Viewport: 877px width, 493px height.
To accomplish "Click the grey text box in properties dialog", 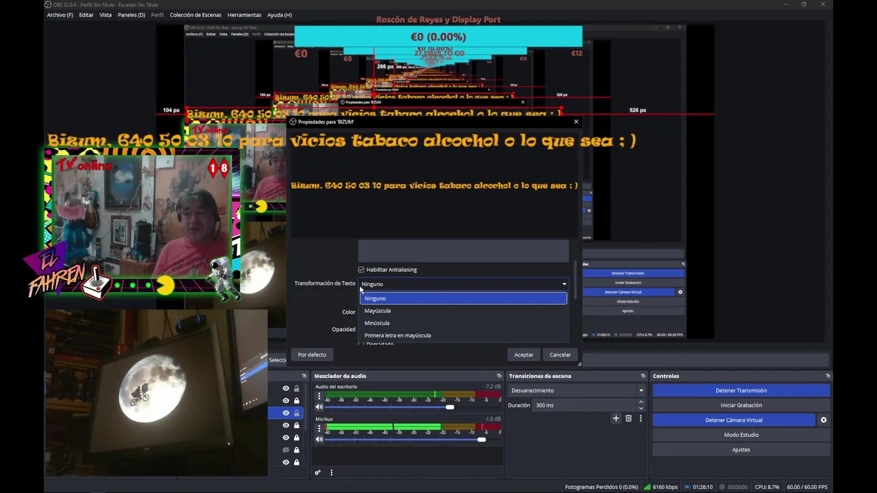I will 463,251.
